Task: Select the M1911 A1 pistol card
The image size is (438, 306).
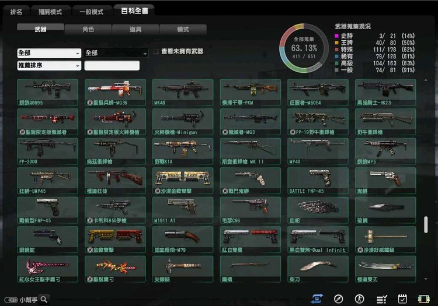Action: point(183,210)
